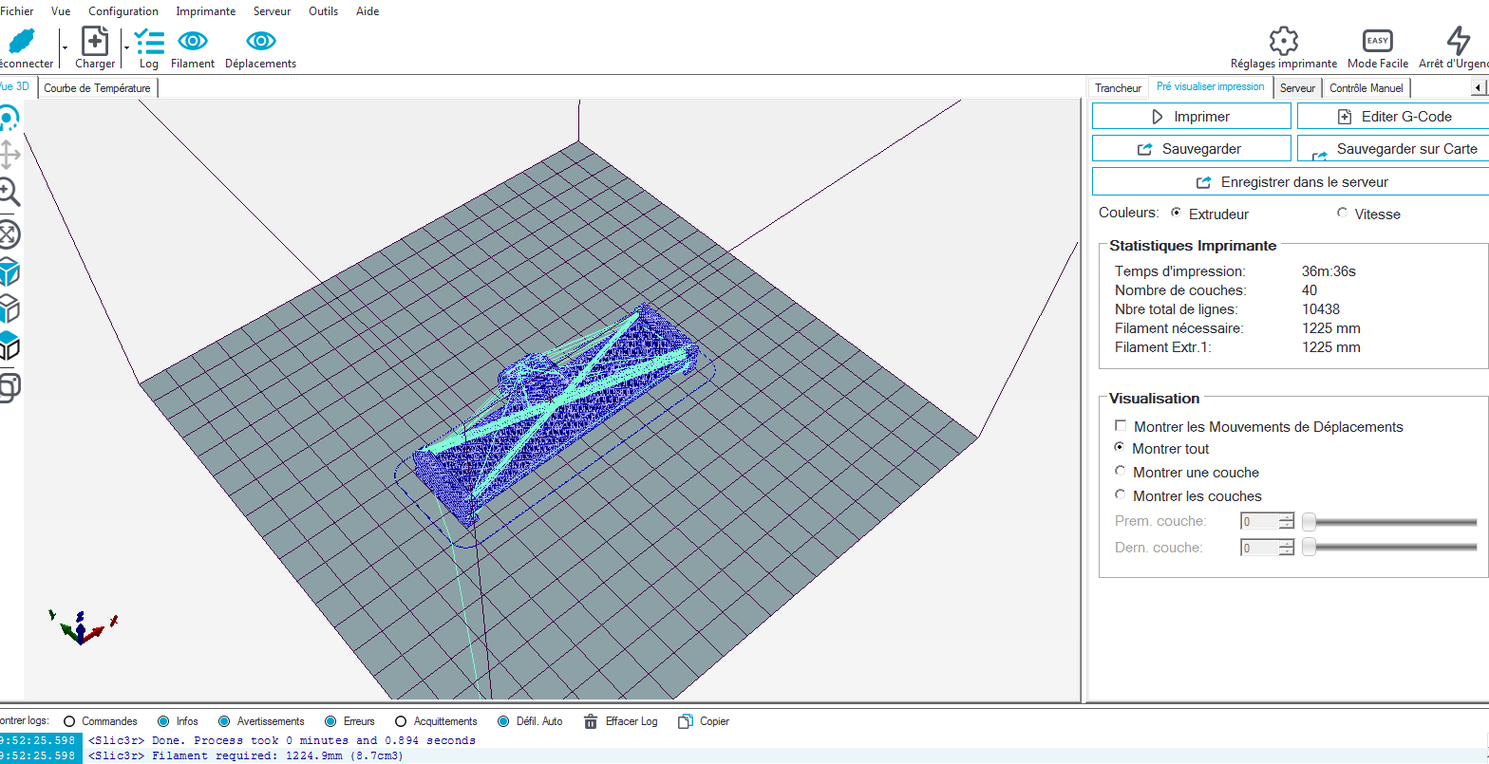Open the Vue menu
The width and height of the screenshot is (1489, 764).
tap(61, 11)
